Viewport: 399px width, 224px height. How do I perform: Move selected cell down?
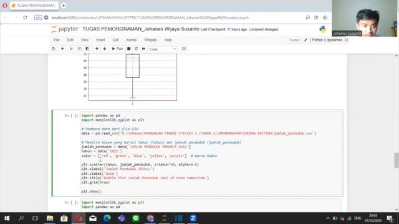tap(105, 49)
